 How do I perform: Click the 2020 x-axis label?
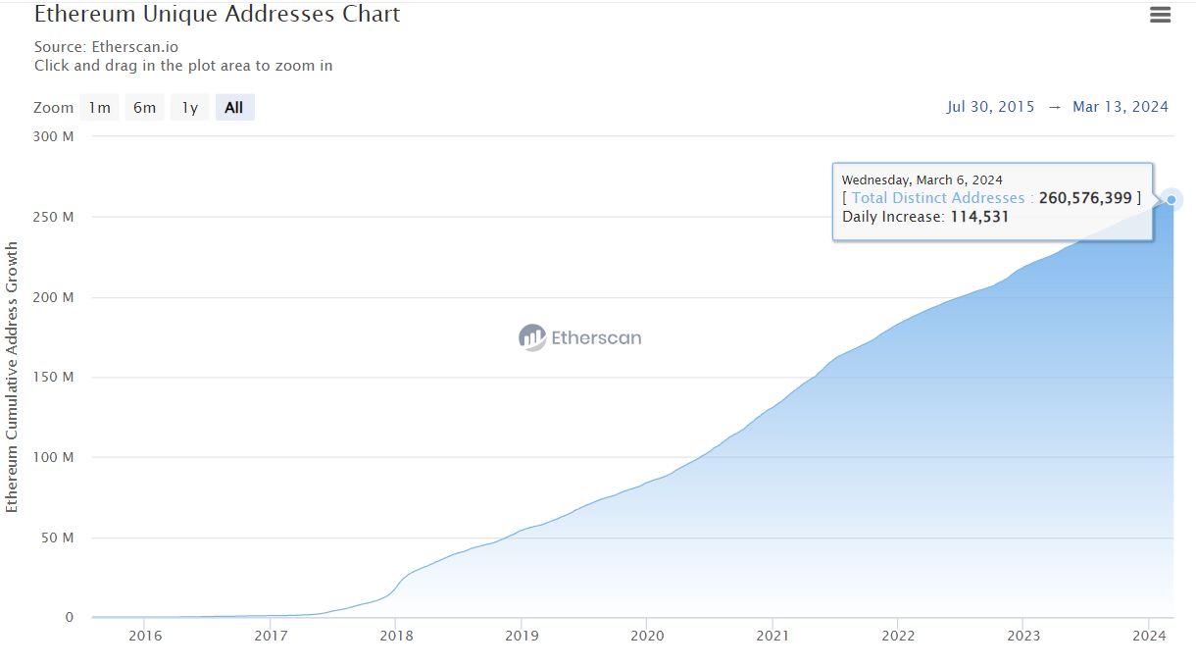pos(646,635)
